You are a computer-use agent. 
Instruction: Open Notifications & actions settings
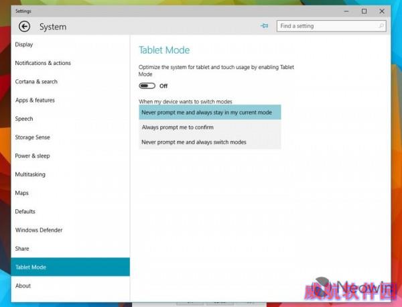coord(70,63)
